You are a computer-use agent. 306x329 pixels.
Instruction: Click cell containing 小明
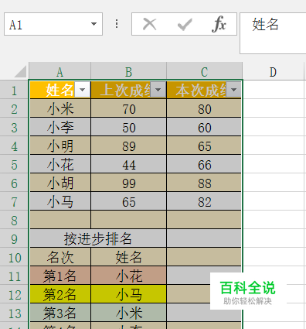[x=60, y=146]
